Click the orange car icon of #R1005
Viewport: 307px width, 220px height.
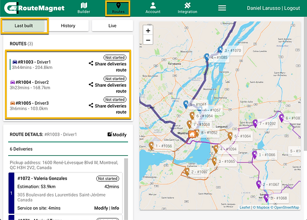pyautogui.click(x=12, y=103)
